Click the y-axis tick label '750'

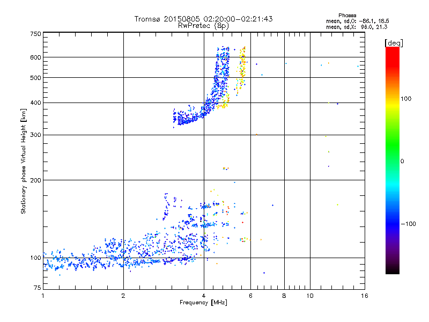click(35, 34)
